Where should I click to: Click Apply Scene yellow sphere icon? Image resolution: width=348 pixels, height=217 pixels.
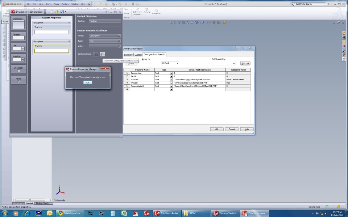click(x=225, y=22)
